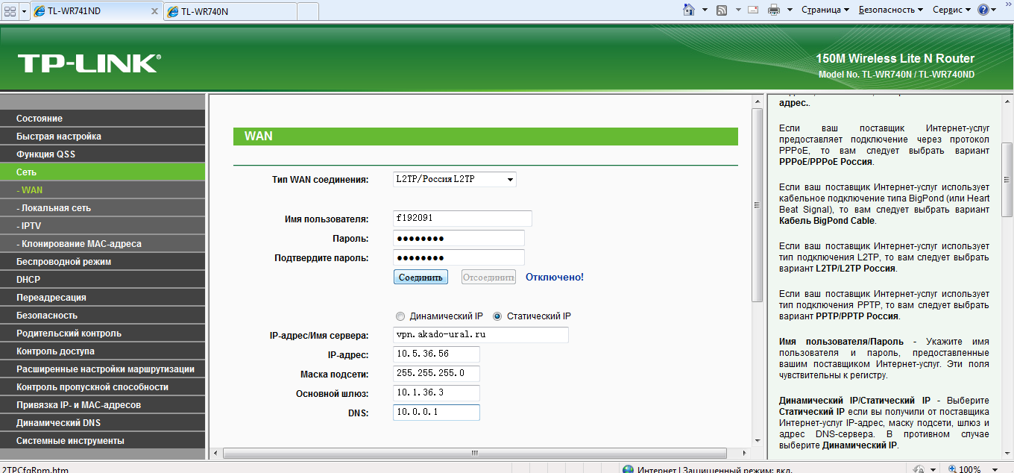Click the Print printer icon

click(774, 10)
